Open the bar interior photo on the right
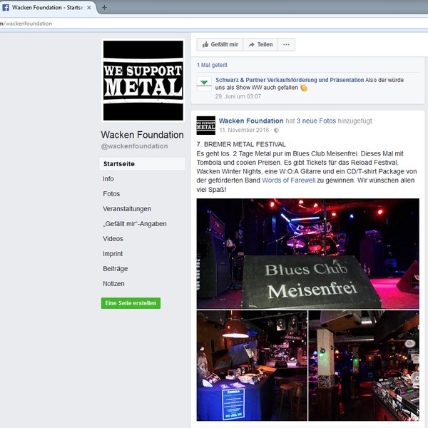 [364, 366]
